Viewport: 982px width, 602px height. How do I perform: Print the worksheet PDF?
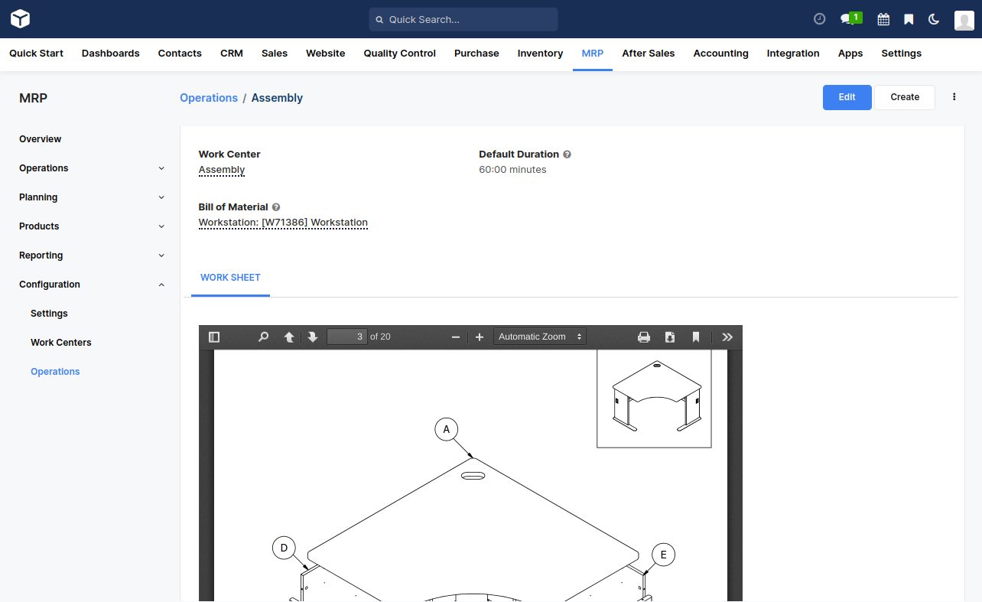[644, 337]
